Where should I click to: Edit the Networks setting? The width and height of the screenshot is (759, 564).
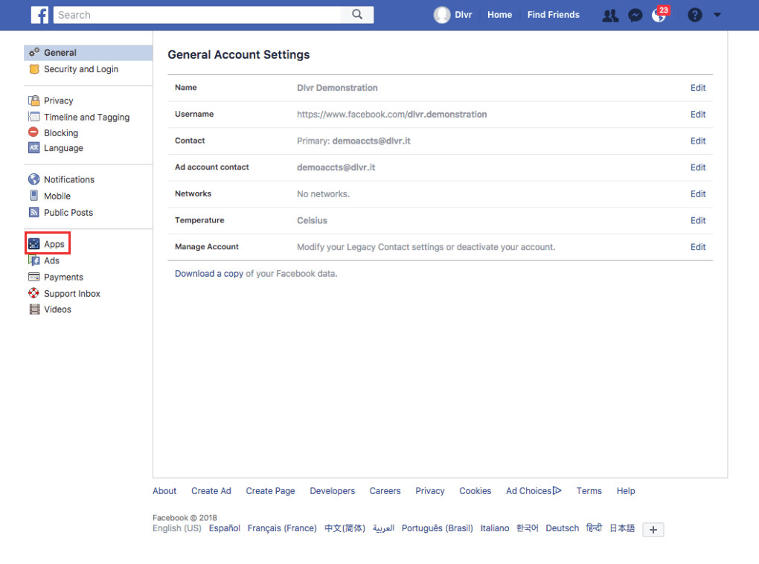(x=697, y=193)
